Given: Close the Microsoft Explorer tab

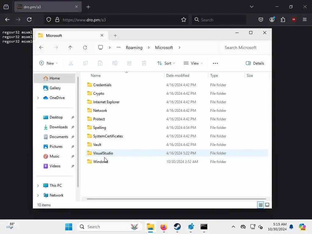Looking at the screenshot, I should (102, 35).
